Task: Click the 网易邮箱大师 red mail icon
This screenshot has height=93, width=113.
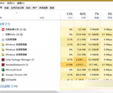Action: pyautogui.click(x=3, y=29)
